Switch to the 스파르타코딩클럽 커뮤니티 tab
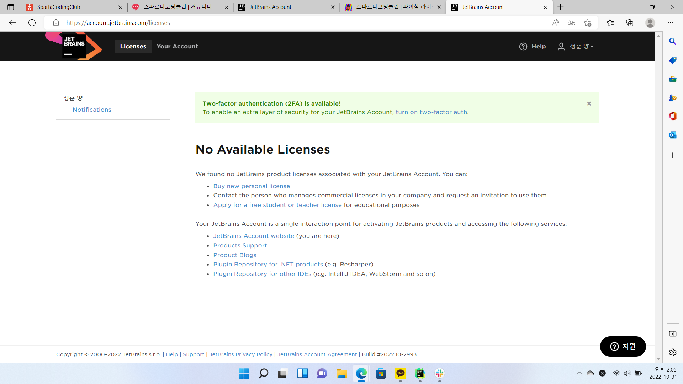Image resolution: width=683 pixels, height=384 pixels. 180,7
